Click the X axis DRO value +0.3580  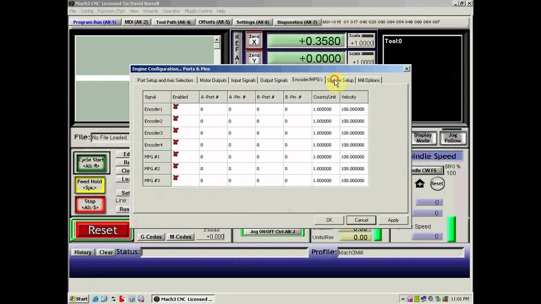[306, 41]
